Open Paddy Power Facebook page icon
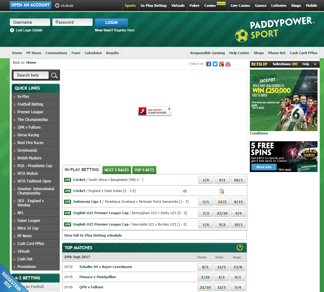Screen dimensions: 324x292 coord(209,64)
